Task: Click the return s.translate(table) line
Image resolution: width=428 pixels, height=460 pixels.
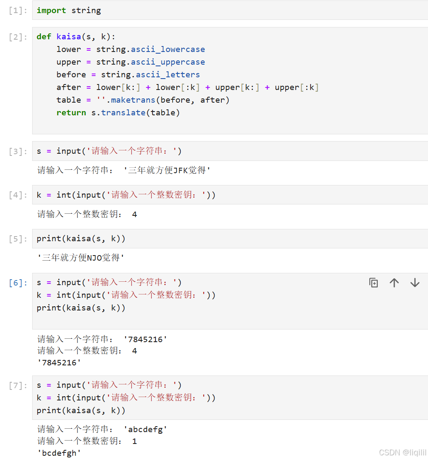Action: click(118, 113)
